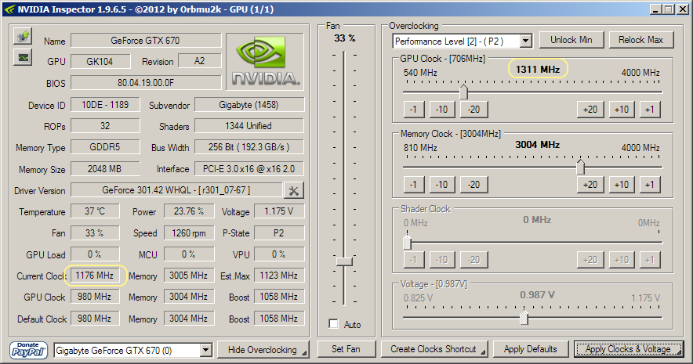The width and height of the screenshot is (693, 364).
Task: Click the 3004 MHz memory clock readout
Action: [538, 145]
